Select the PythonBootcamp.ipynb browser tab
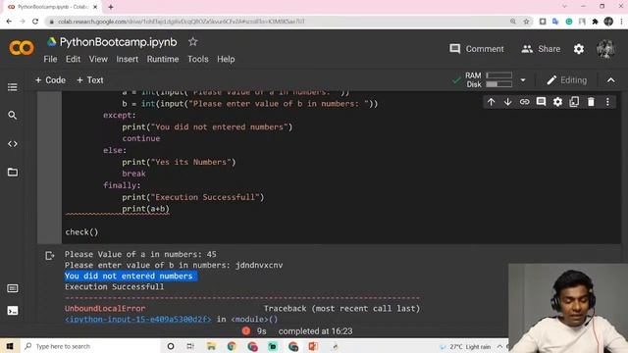 tap(53, 7)
